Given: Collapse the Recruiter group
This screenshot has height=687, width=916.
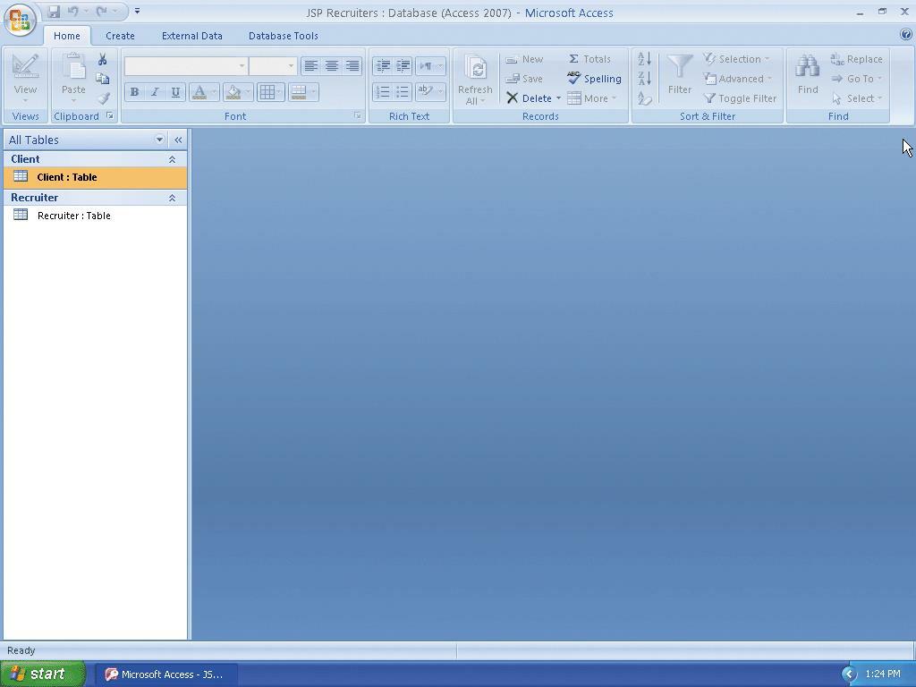Looking at the screenshot, I should point(172,198).
